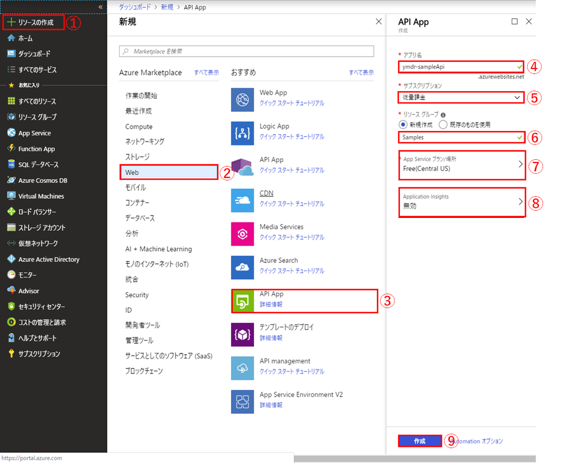This screenshot has width=567, height=463.
Task: Open the Azure Cosmos DB icon
Action: (x=11, y=180)
